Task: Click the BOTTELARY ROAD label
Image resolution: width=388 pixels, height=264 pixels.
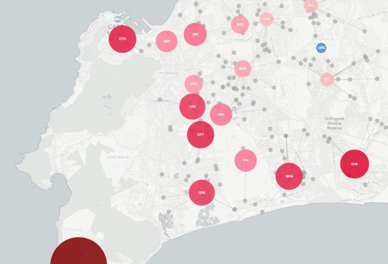Action: click(x=372, y=16)
